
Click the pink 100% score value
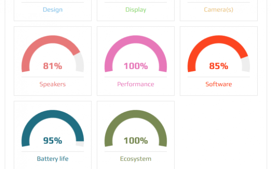point(135,66)
